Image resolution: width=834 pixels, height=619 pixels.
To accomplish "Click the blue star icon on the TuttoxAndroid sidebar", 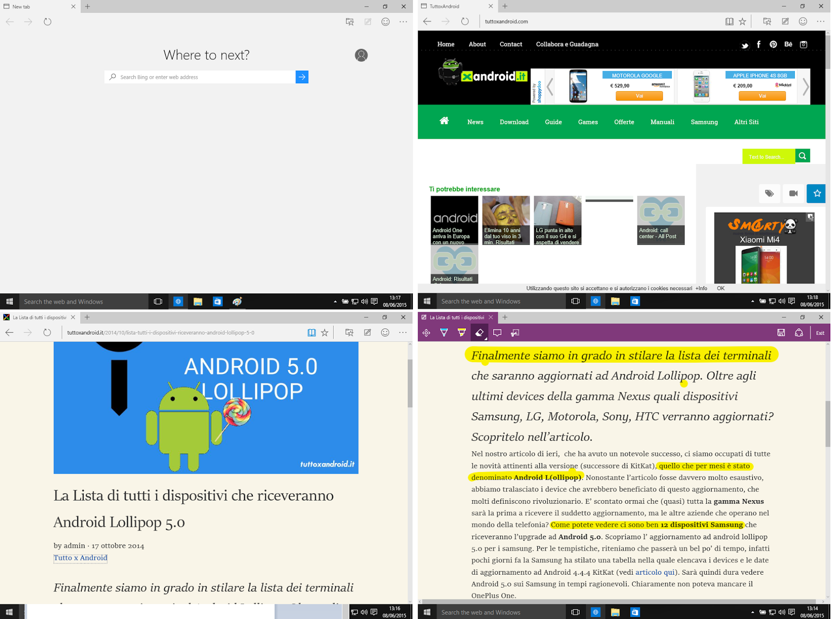I will pos(817,193).
